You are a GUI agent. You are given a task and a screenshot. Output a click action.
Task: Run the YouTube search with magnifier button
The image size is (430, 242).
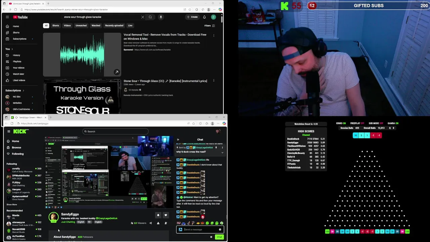150,17
